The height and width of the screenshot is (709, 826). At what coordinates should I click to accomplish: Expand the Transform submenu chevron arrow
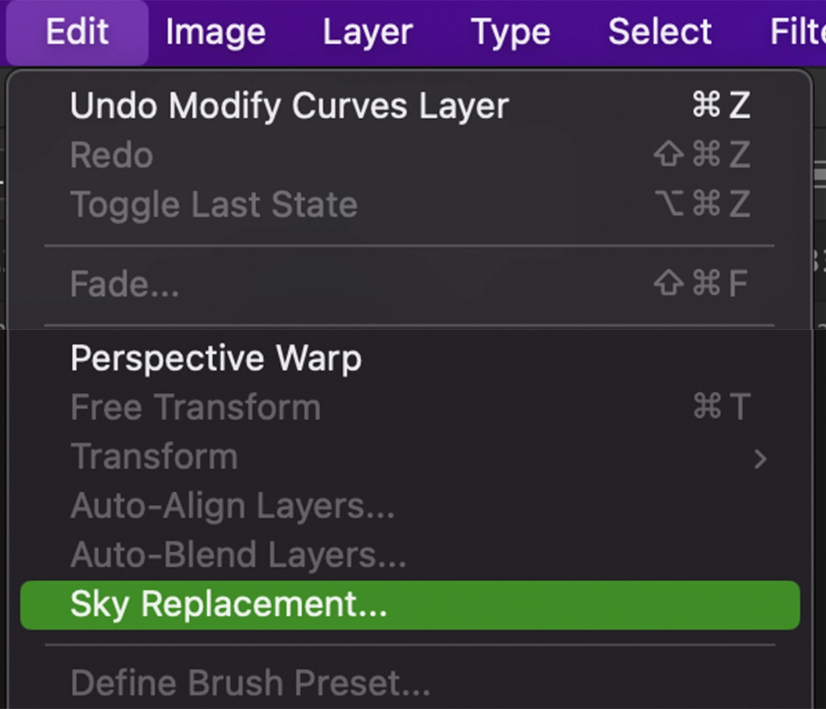point(760,459)
